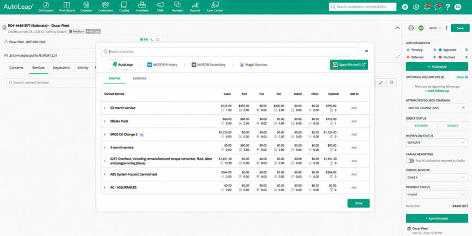Image resolution: width=472 pixels, height=236 pixels.
Task: Open the LA user avatar menu
Action: [x=458, y=7]
